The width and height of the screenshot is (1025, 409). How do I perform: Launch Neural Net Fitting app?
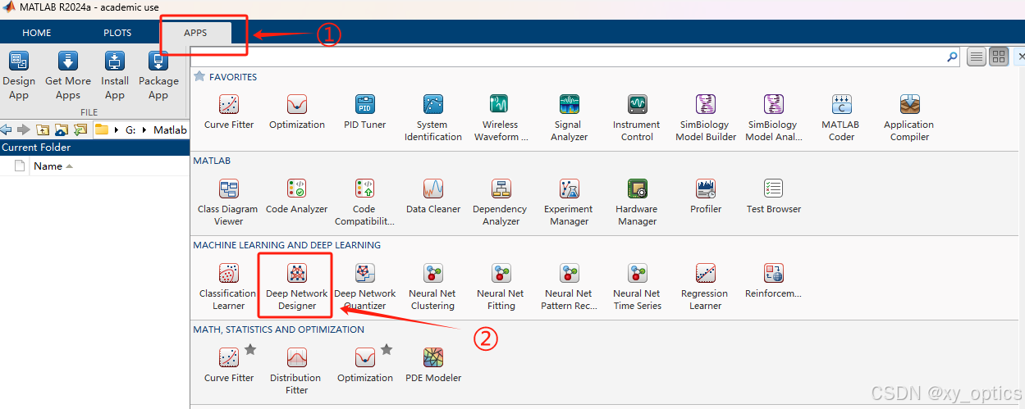pyautogui.click(x=501, y=286)
